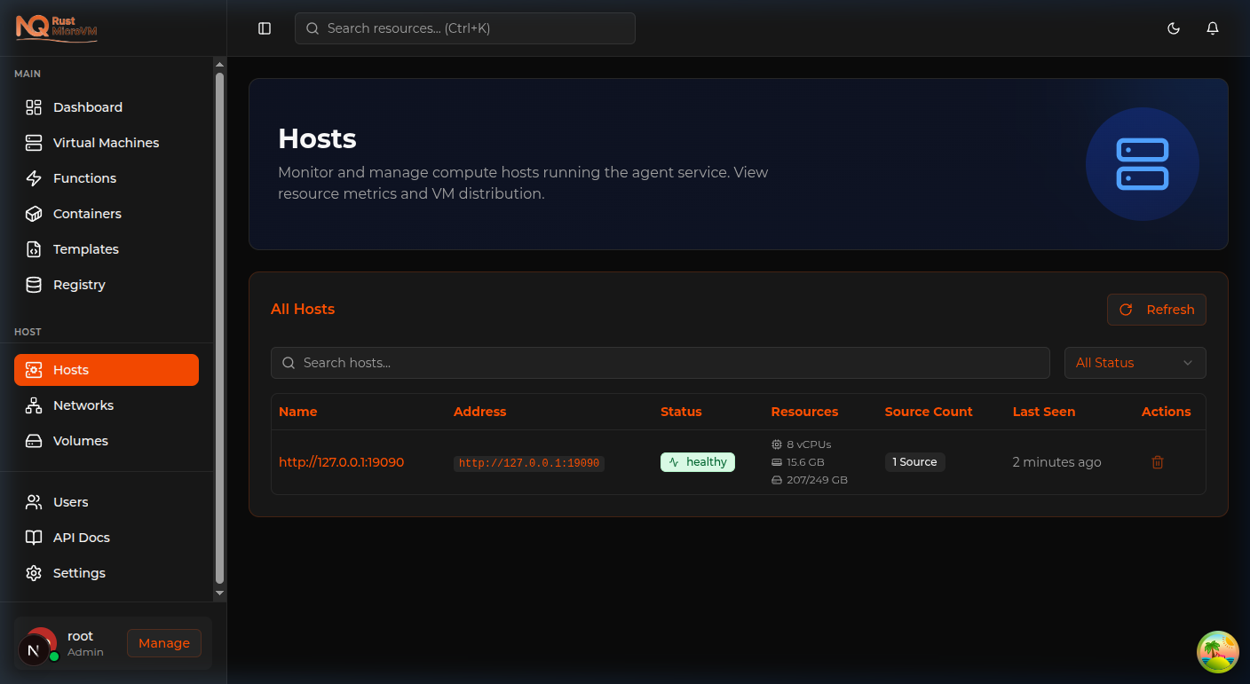This screenshot has height=684, width=1250.
Task: Open the notifications bell
Action: (x=1213, y=28)
